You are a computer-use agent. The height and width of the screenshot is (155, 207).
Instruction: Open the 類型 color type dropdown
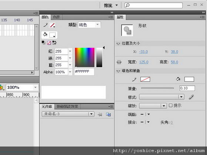(89, 25)
